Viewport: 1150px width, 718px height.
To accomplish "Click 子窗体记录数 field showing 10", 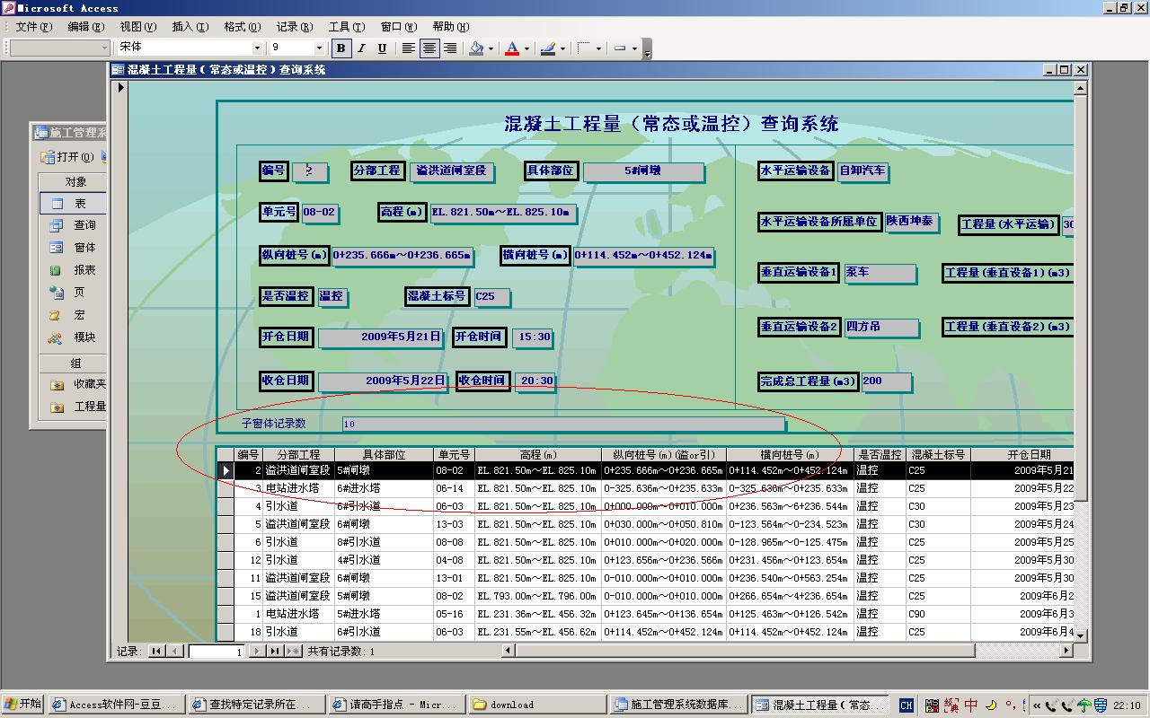I will [x=563, y=424].
